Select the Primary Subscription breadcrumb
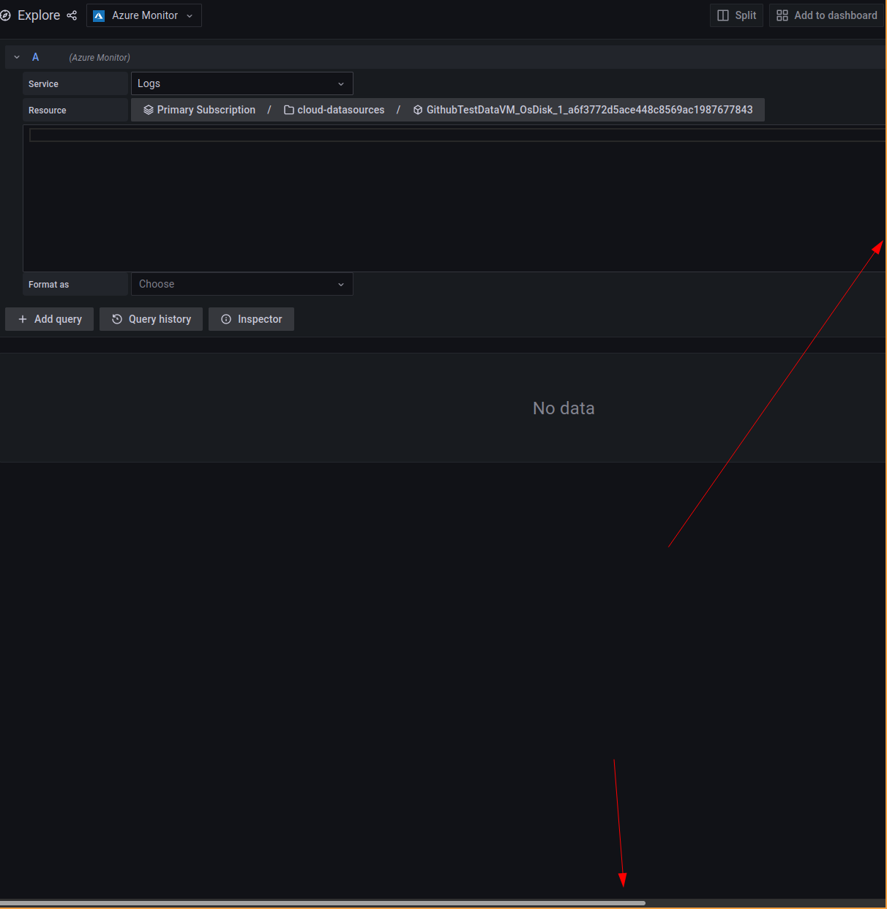Viewport: 887px width, 909px height. (206, 110)
